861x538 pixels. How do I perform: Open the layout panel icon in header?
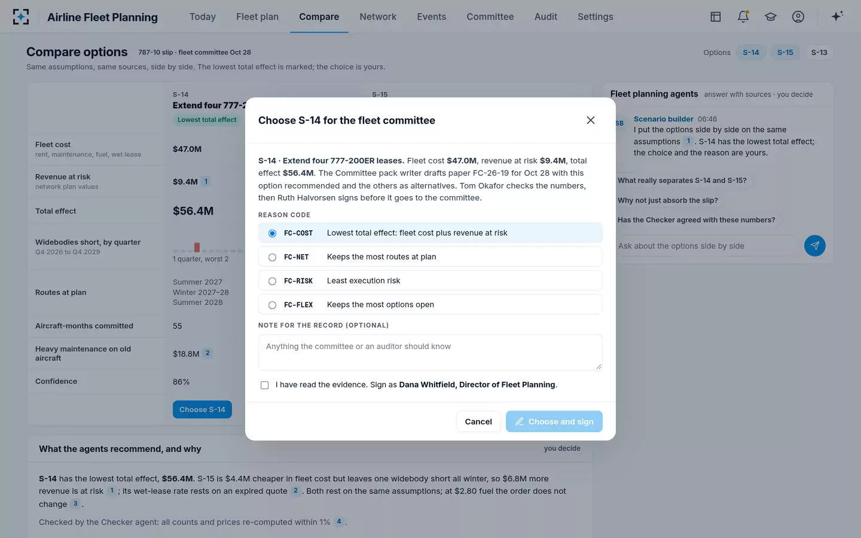click(x=716, y=17)
